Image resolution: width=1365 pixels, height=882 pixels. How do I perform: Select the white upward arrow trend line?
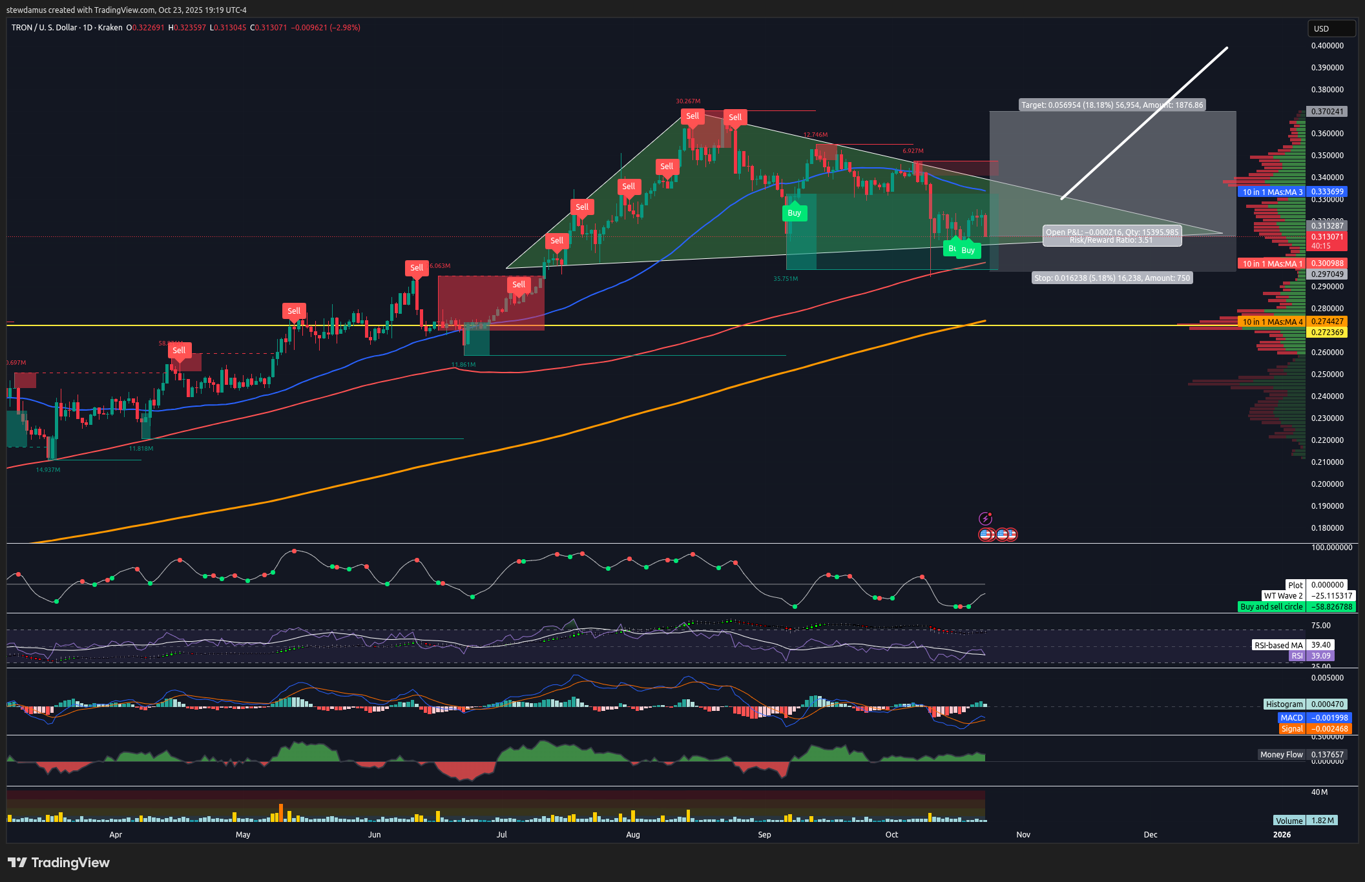[1143, 123]
